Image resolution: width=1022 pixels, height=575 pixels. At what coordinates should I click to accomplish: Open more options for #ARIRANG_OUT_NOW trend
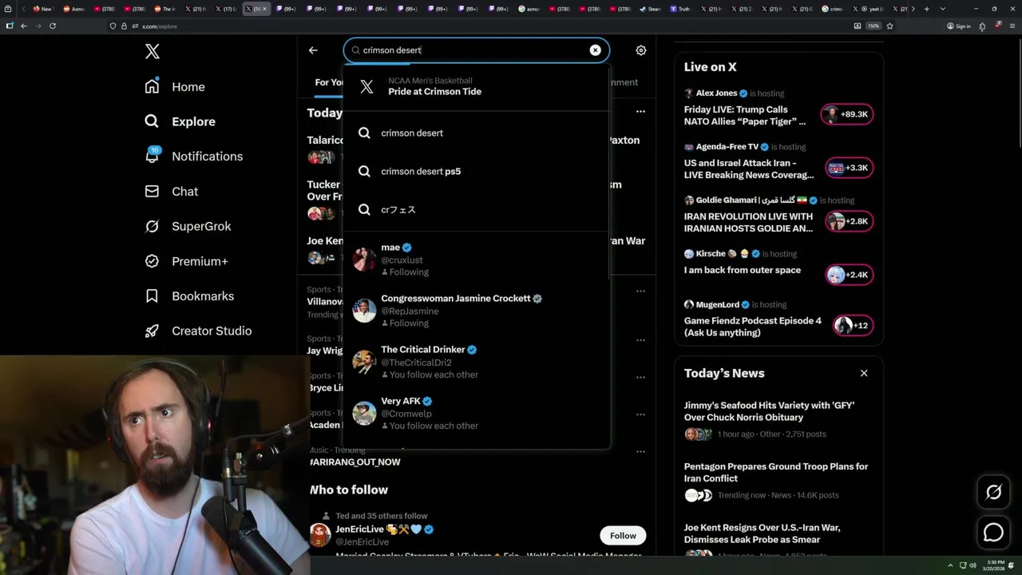(x=640, y=451)
